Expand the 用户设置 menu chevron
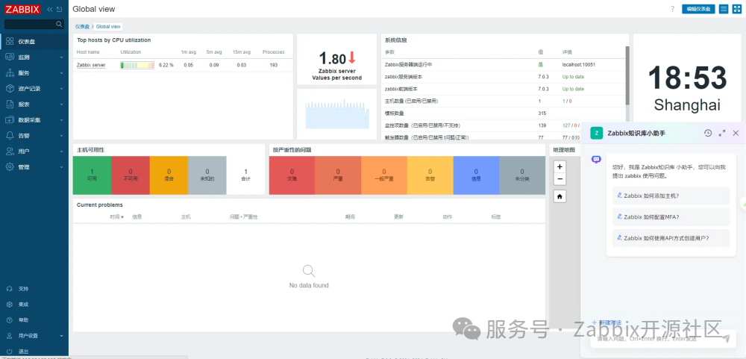 (62, 336)
